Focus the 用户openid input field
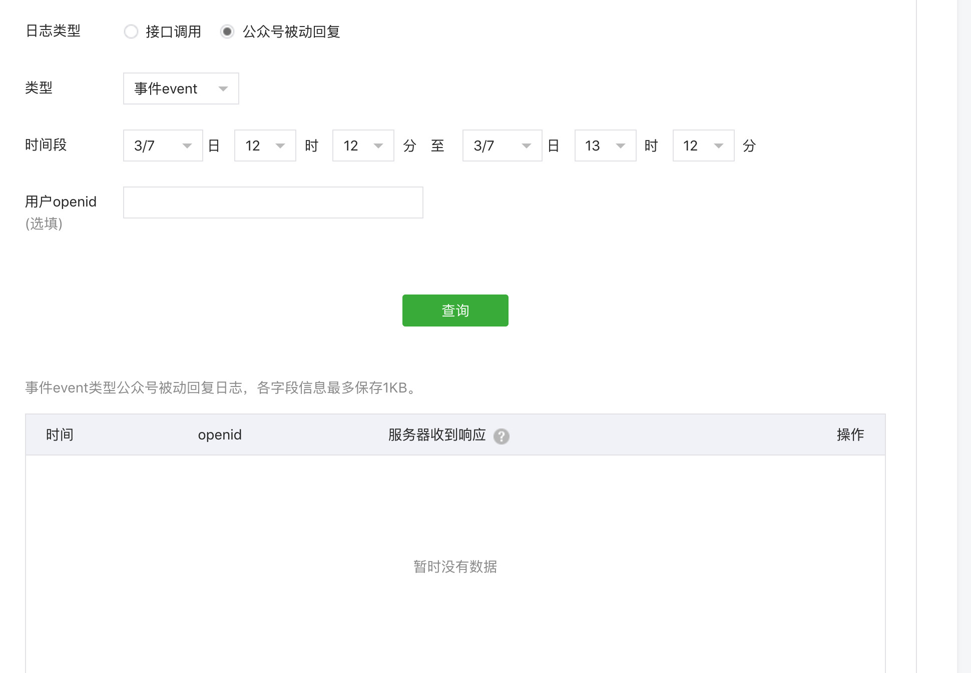971x673 pixels. [x=273, y=202]
